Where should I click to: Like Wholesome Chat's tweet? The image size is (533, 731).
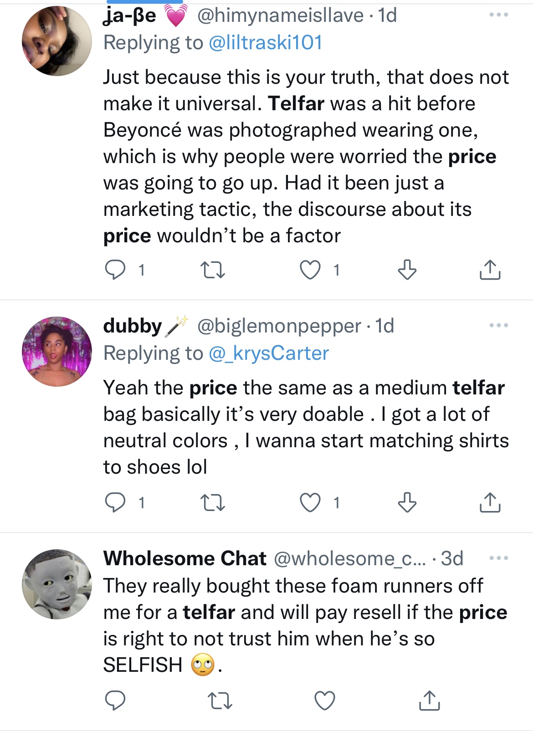[325, 701]
